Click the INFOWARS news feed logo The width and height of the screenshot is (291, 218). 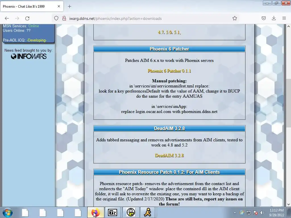[29, 56]
